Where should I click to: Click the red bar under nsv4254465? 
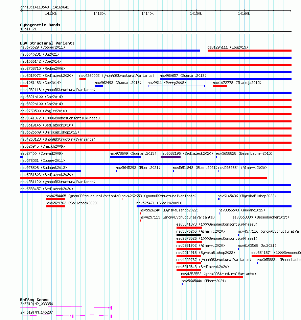[x=55, y=199]
